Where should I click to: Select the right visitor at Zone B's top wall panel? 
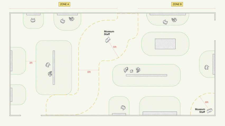click(174, 20)
